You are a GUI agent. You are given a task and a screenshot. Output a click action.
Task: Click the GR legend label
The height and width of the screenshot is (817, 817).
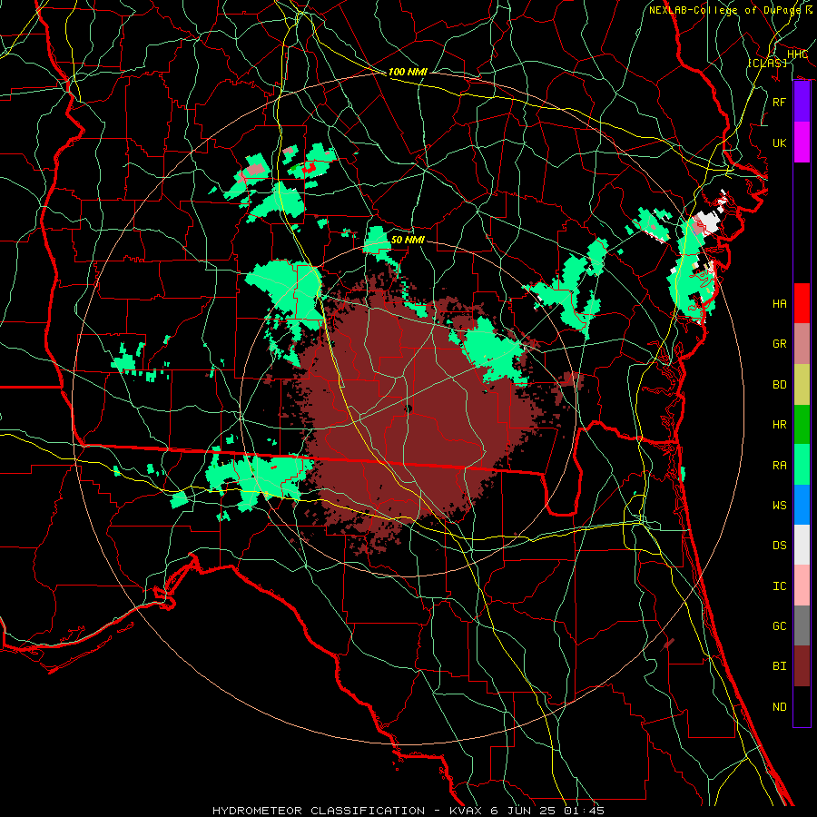tap(779, 344)
